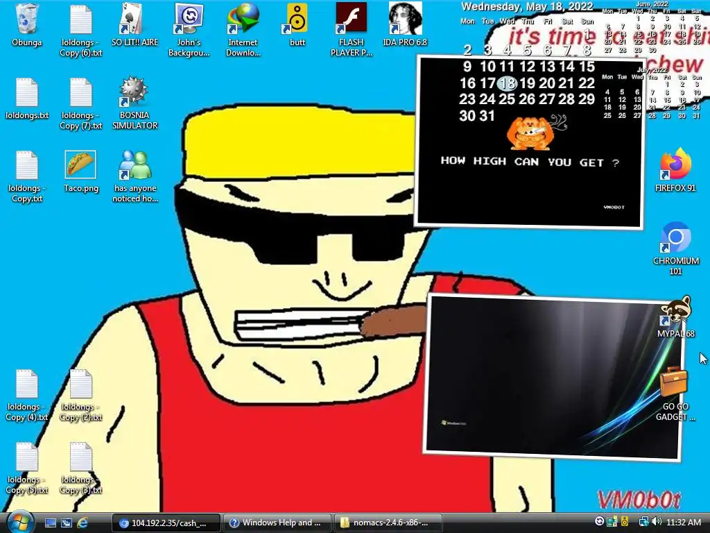Click Show Desktop quick launch icon
The height and width of the screenshot is (533, 710).
50,523
